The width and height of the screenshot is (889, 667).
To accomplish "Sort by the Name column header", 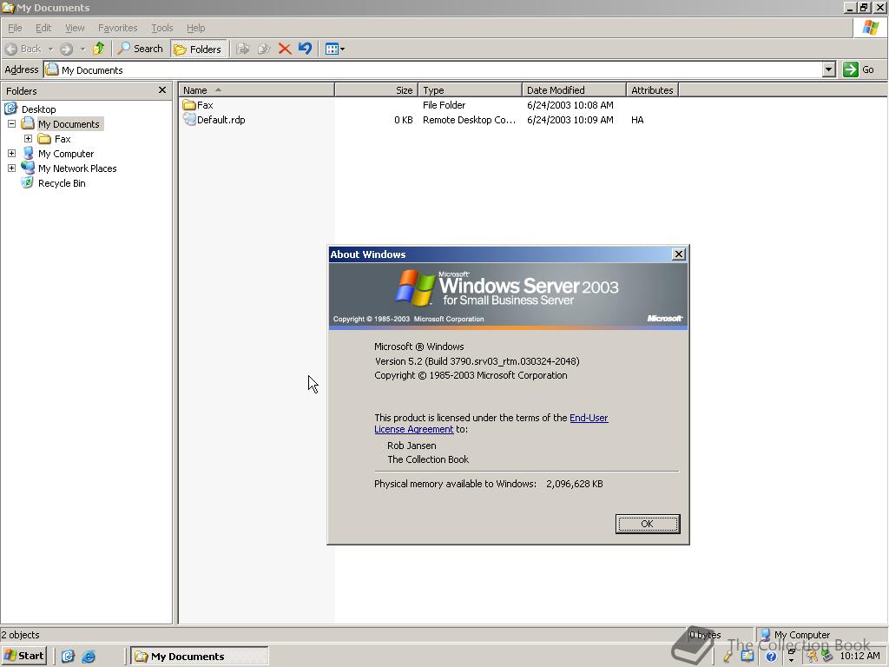I will 256,90.
